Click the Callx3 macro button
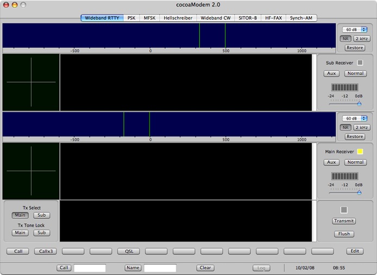 point(46,252)
